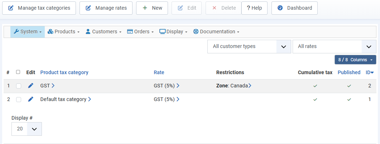Click the arrow next to Zone: Canada
Screen dimensions: 380x144
tap(250, 86)
